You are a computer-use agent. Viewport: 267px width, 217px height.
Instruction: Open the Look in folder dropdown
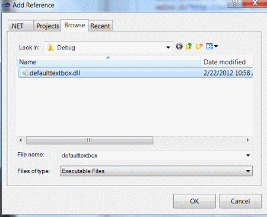point(168,48)
